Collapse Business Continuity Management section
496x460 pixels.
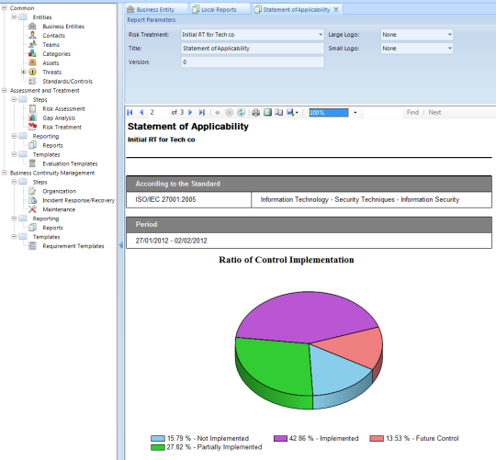click(x=5, y=173)
